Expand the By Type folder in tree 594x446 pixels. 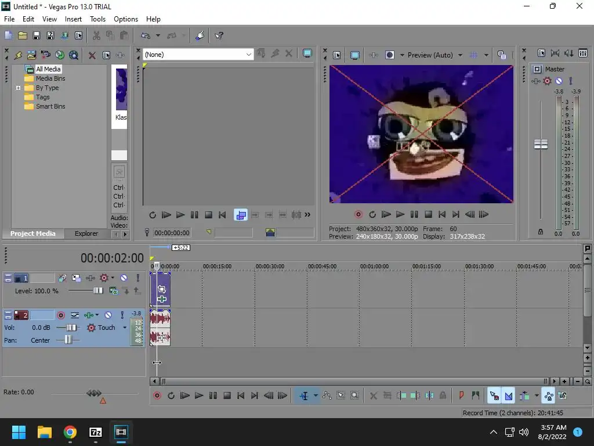click(18, 88)
